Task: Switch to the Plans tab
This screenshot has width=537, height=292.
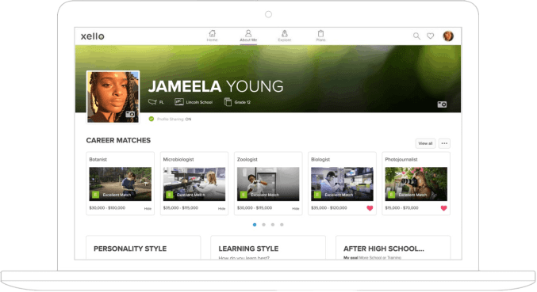Action: tap(320, 36)
